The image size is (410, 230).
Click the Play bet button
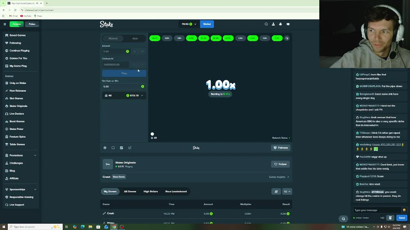click(124, 73)
